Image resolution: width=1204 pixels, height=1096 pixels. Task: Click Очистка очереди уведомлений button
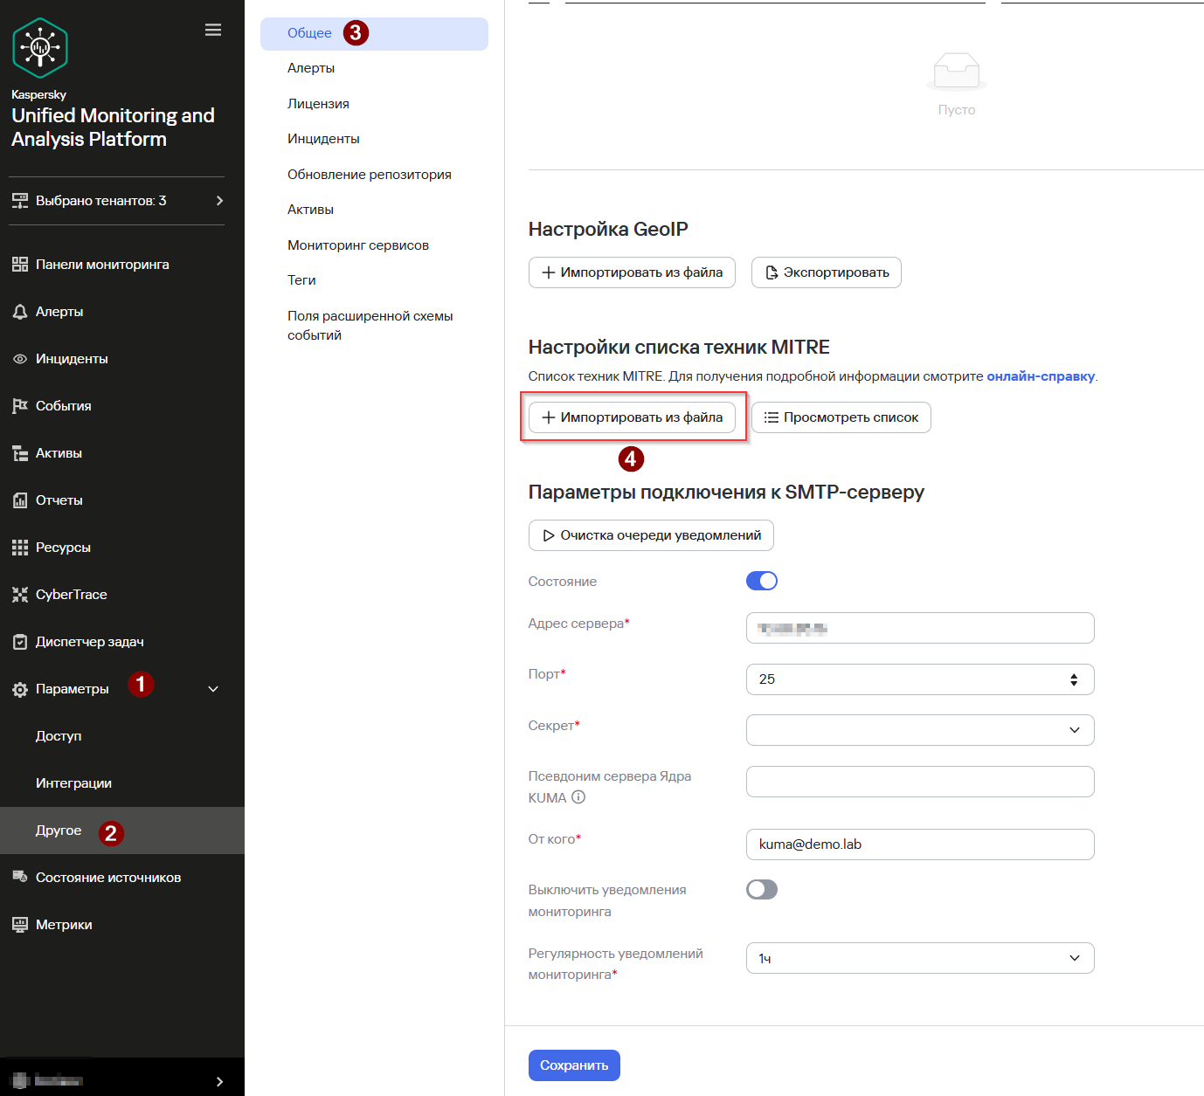click(651, 535)
